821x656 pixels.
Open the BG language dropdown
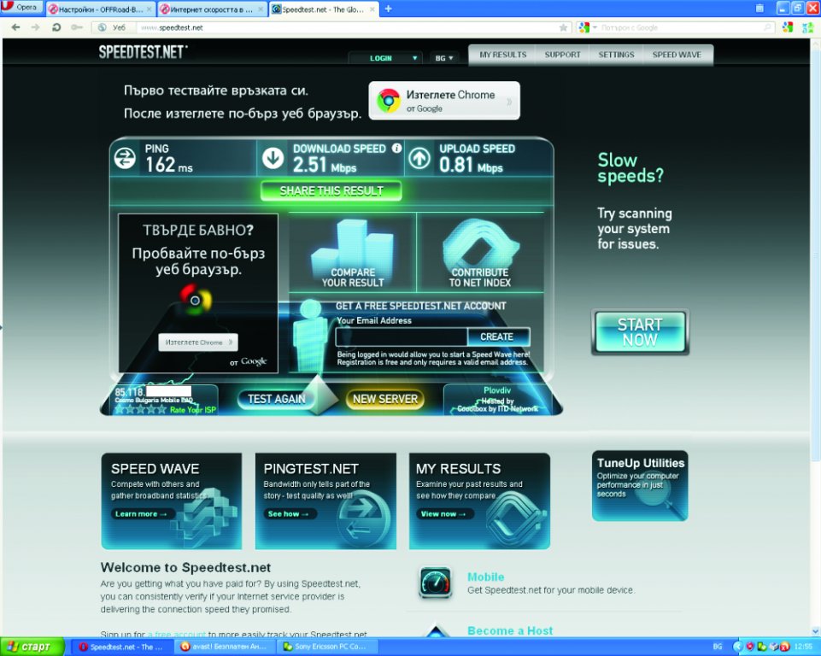[444, 58]
